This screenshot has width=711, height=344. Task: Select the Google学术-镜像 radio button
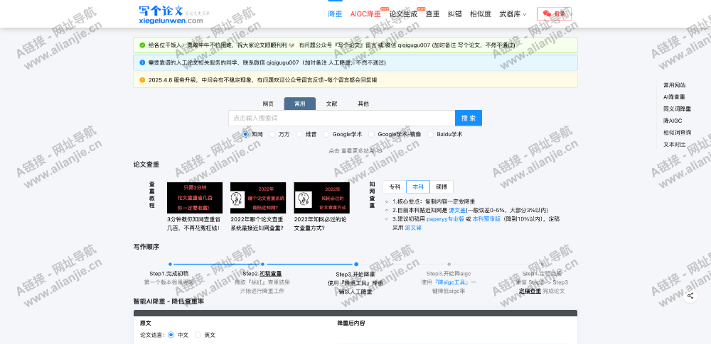371,134
